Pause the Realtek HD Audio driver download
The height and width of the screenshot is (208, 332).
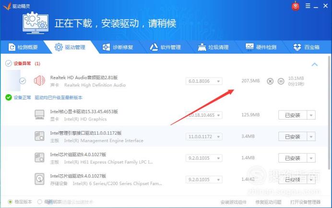coord(281,81)
